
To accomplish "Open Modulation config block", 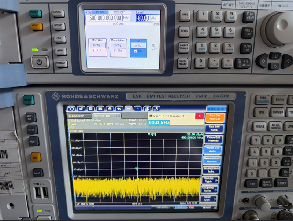I will click(118, 45).
